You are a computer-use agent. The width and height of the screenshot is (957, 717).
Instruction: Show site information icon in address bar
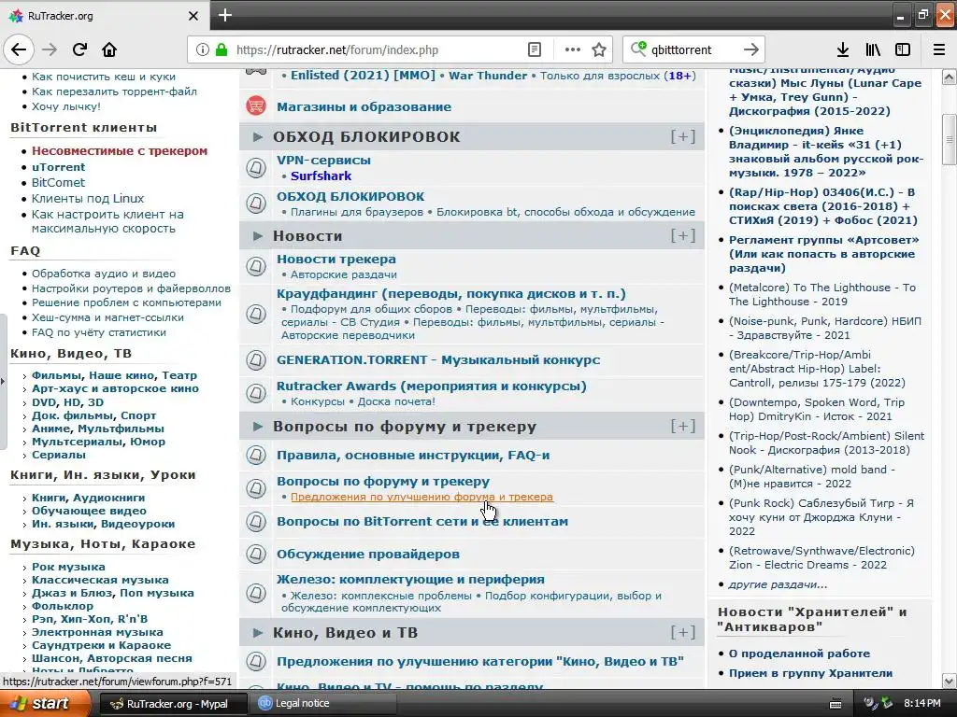[202, 49]
